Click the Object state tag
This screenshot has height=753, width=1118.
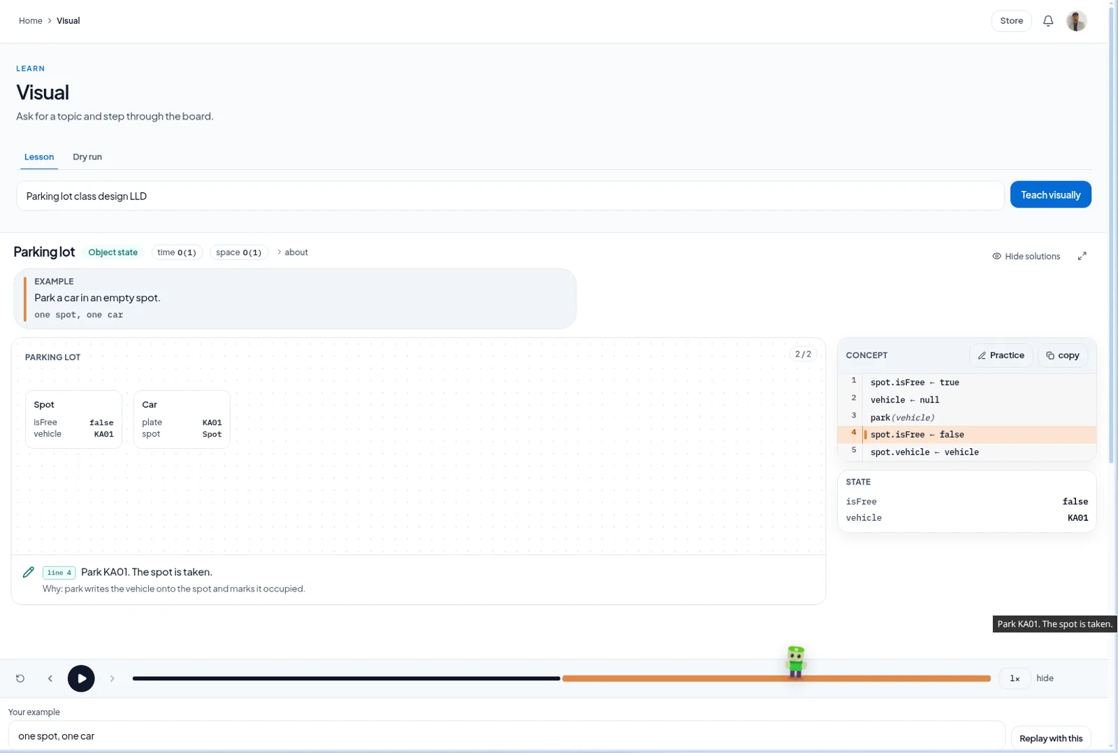coord(112,252)
